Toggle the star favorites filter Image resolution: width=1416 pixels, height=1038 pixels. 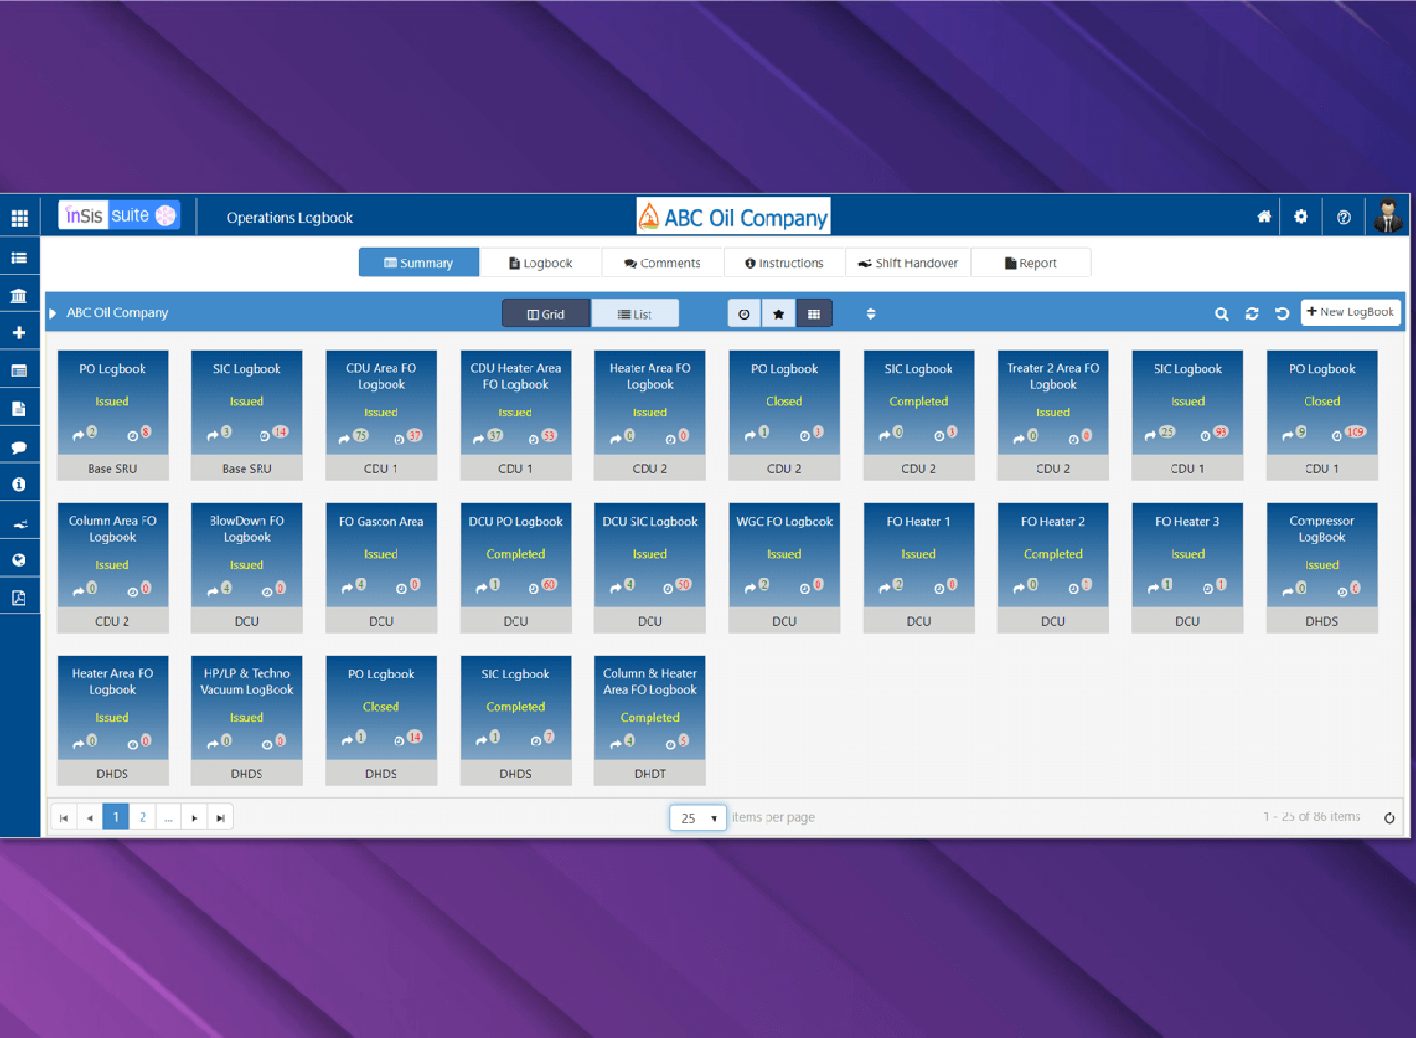click(778, 314)
